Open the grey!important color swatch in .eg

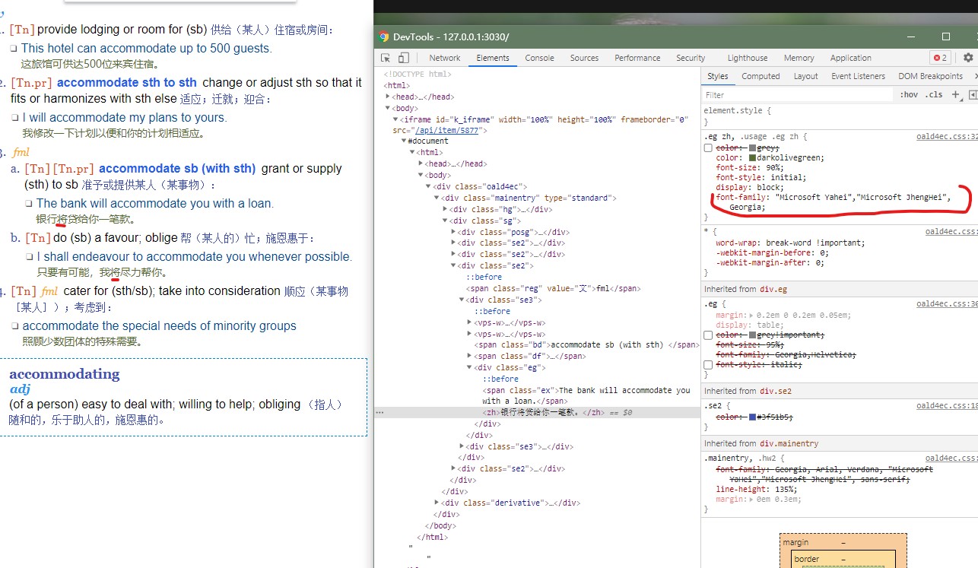752,335
